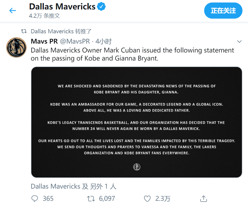Open the 'Dallas Mavericks 及 另外 1 人' tagged people link
This screenshot has width=248, height=205.
(74, 186)
